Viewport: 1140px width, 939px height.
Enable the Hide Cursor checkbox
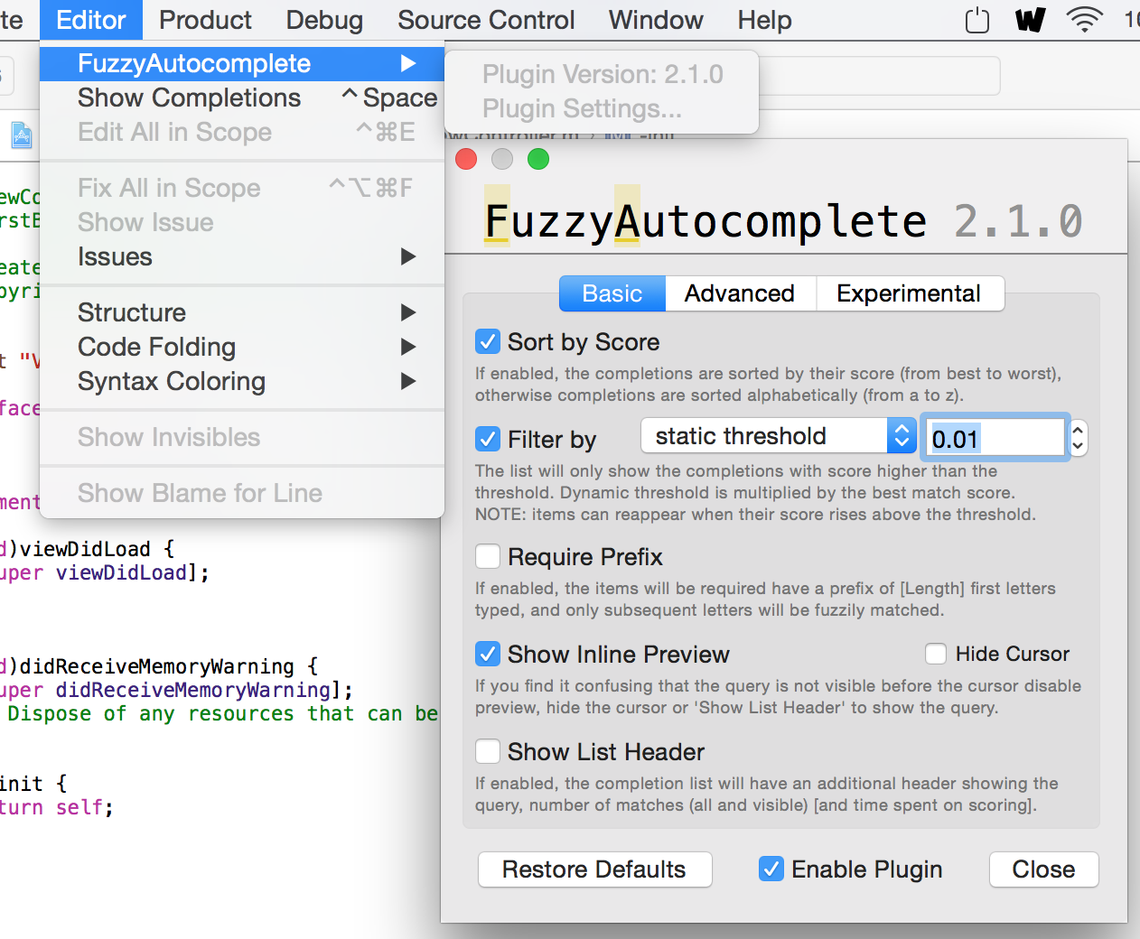(x=936, y=654)
